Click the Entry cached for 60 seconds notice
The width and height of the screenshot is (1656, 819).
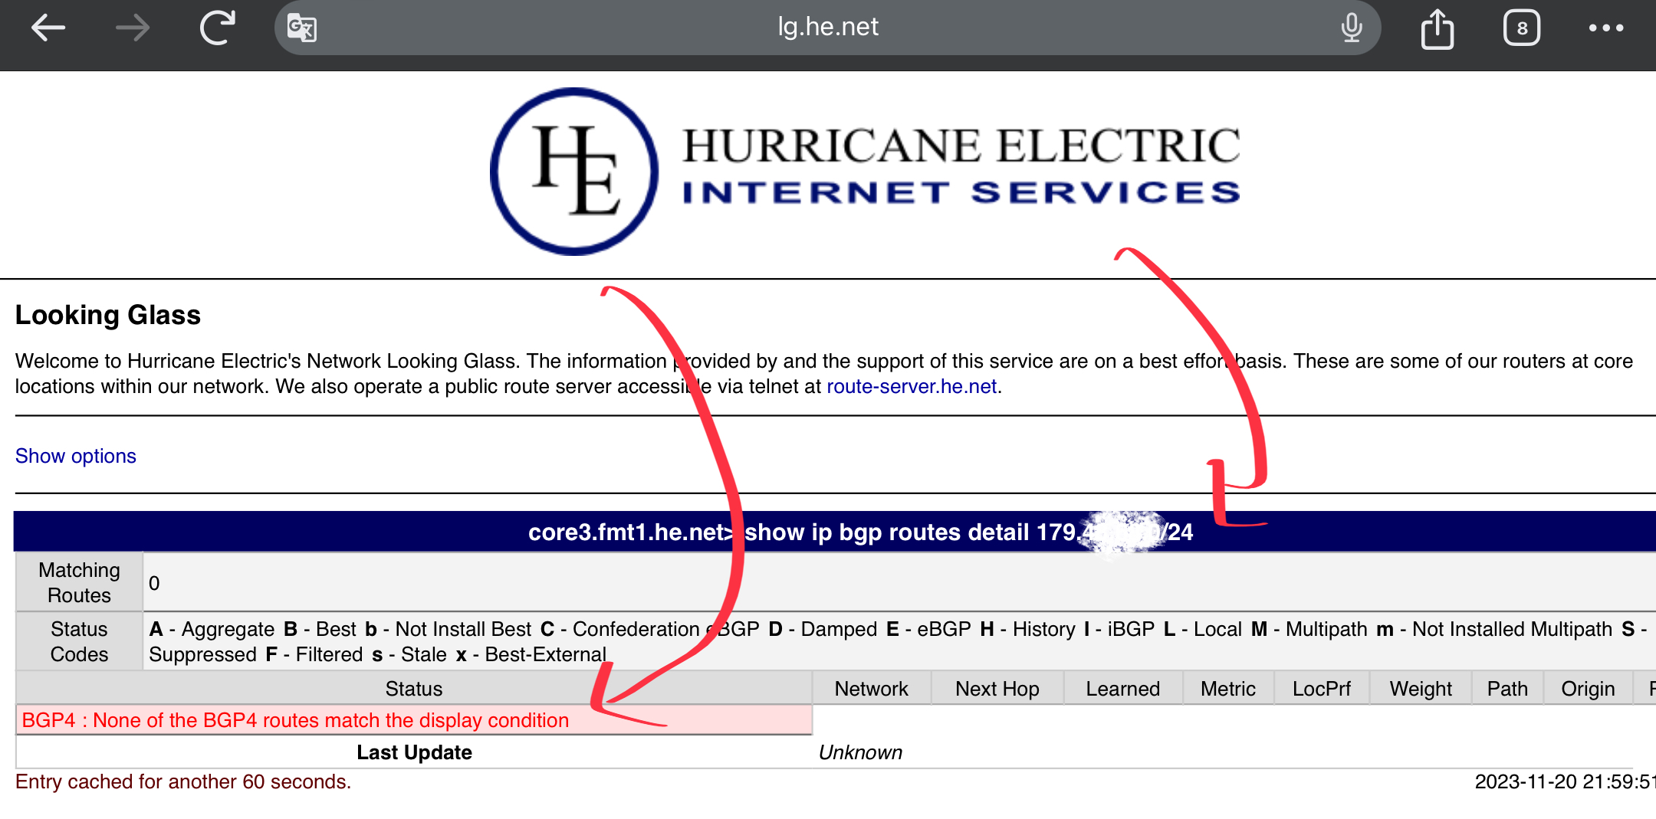click(x=183, y=781)
